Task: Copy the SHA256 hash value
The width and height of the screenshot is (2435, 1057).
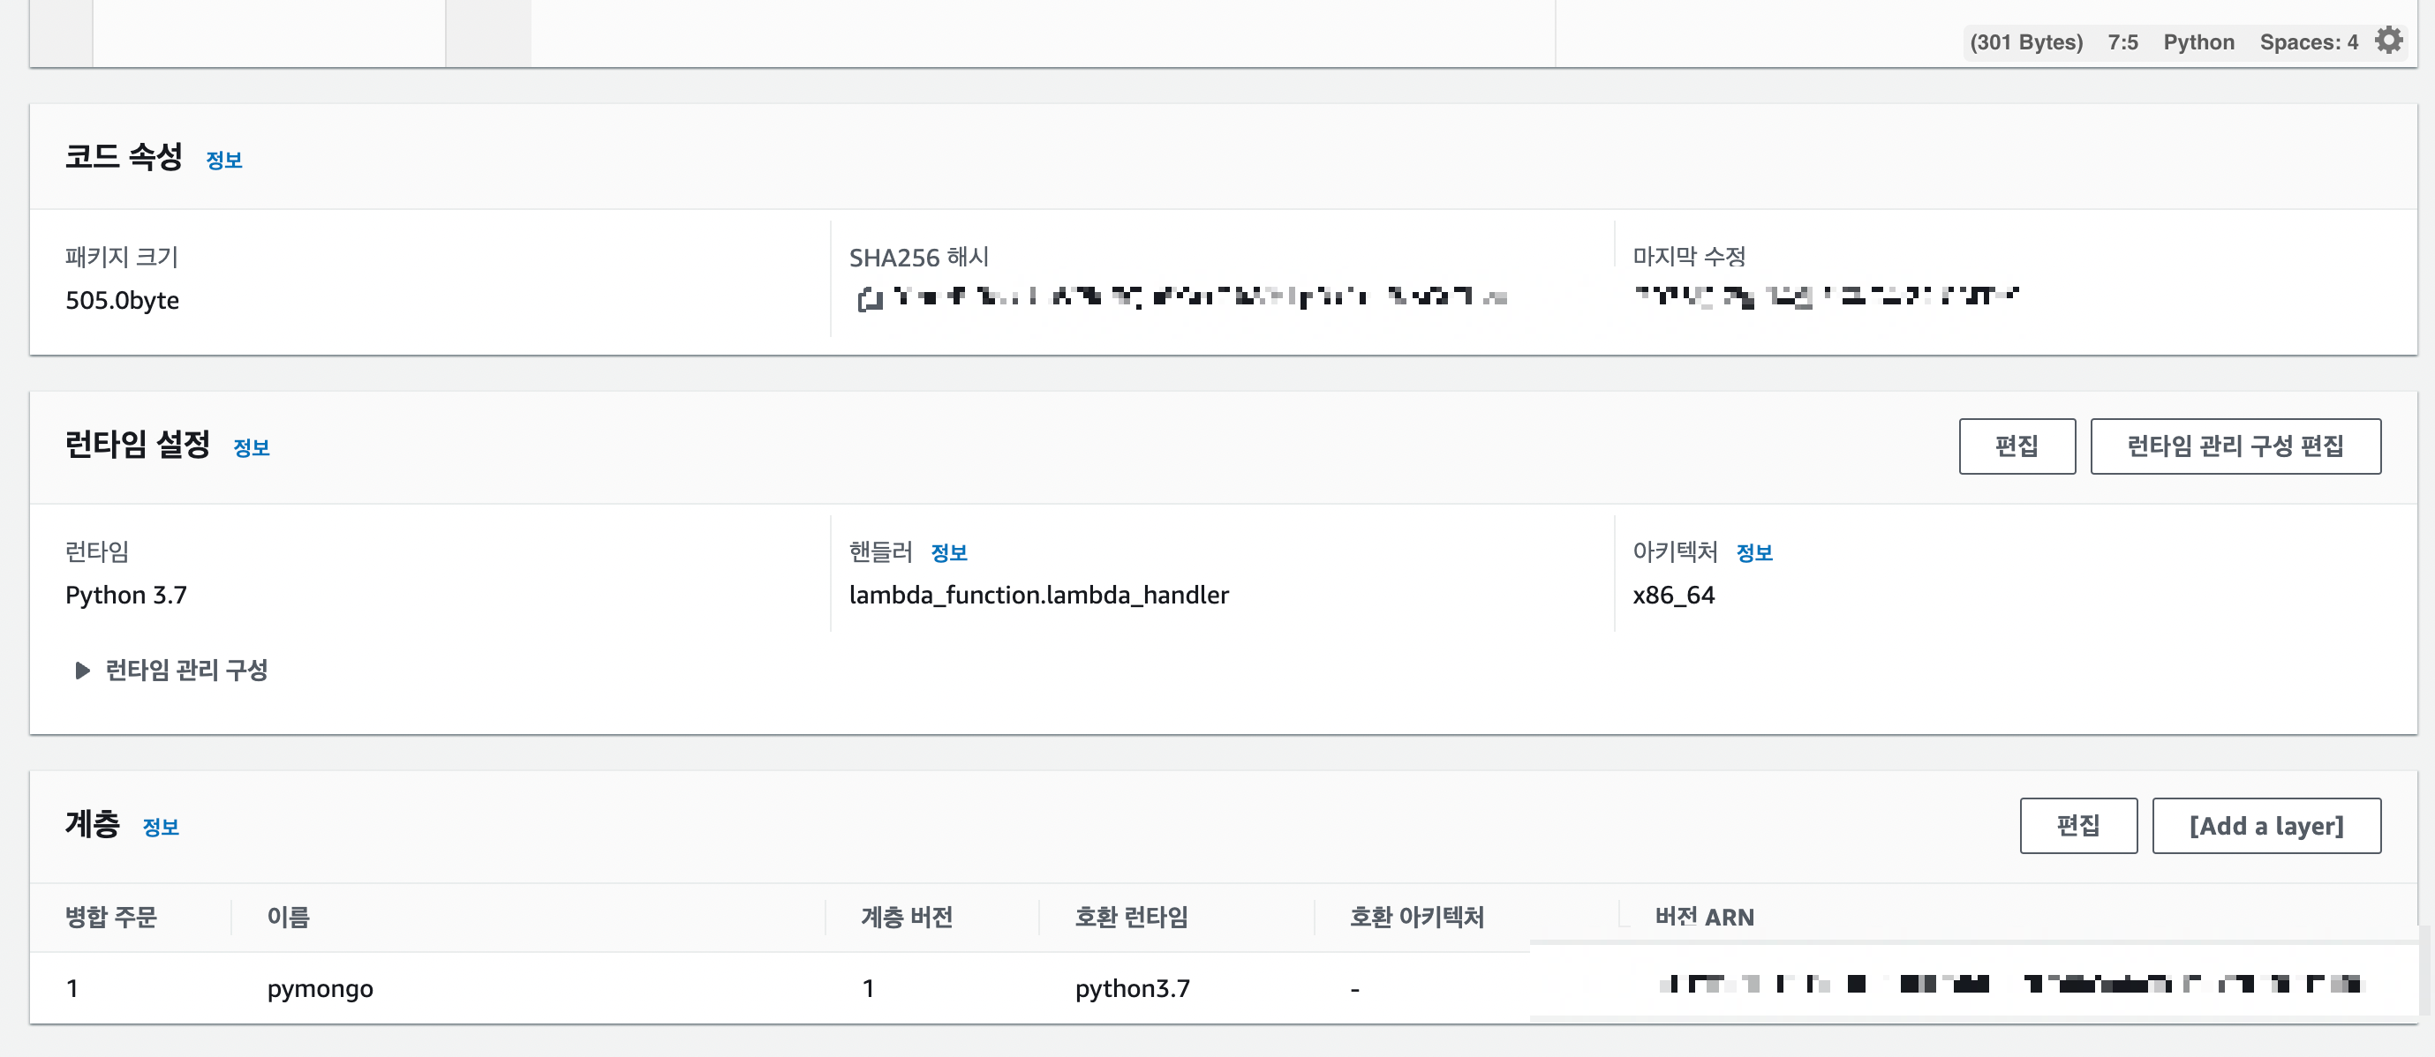Action: pos(869,299)
